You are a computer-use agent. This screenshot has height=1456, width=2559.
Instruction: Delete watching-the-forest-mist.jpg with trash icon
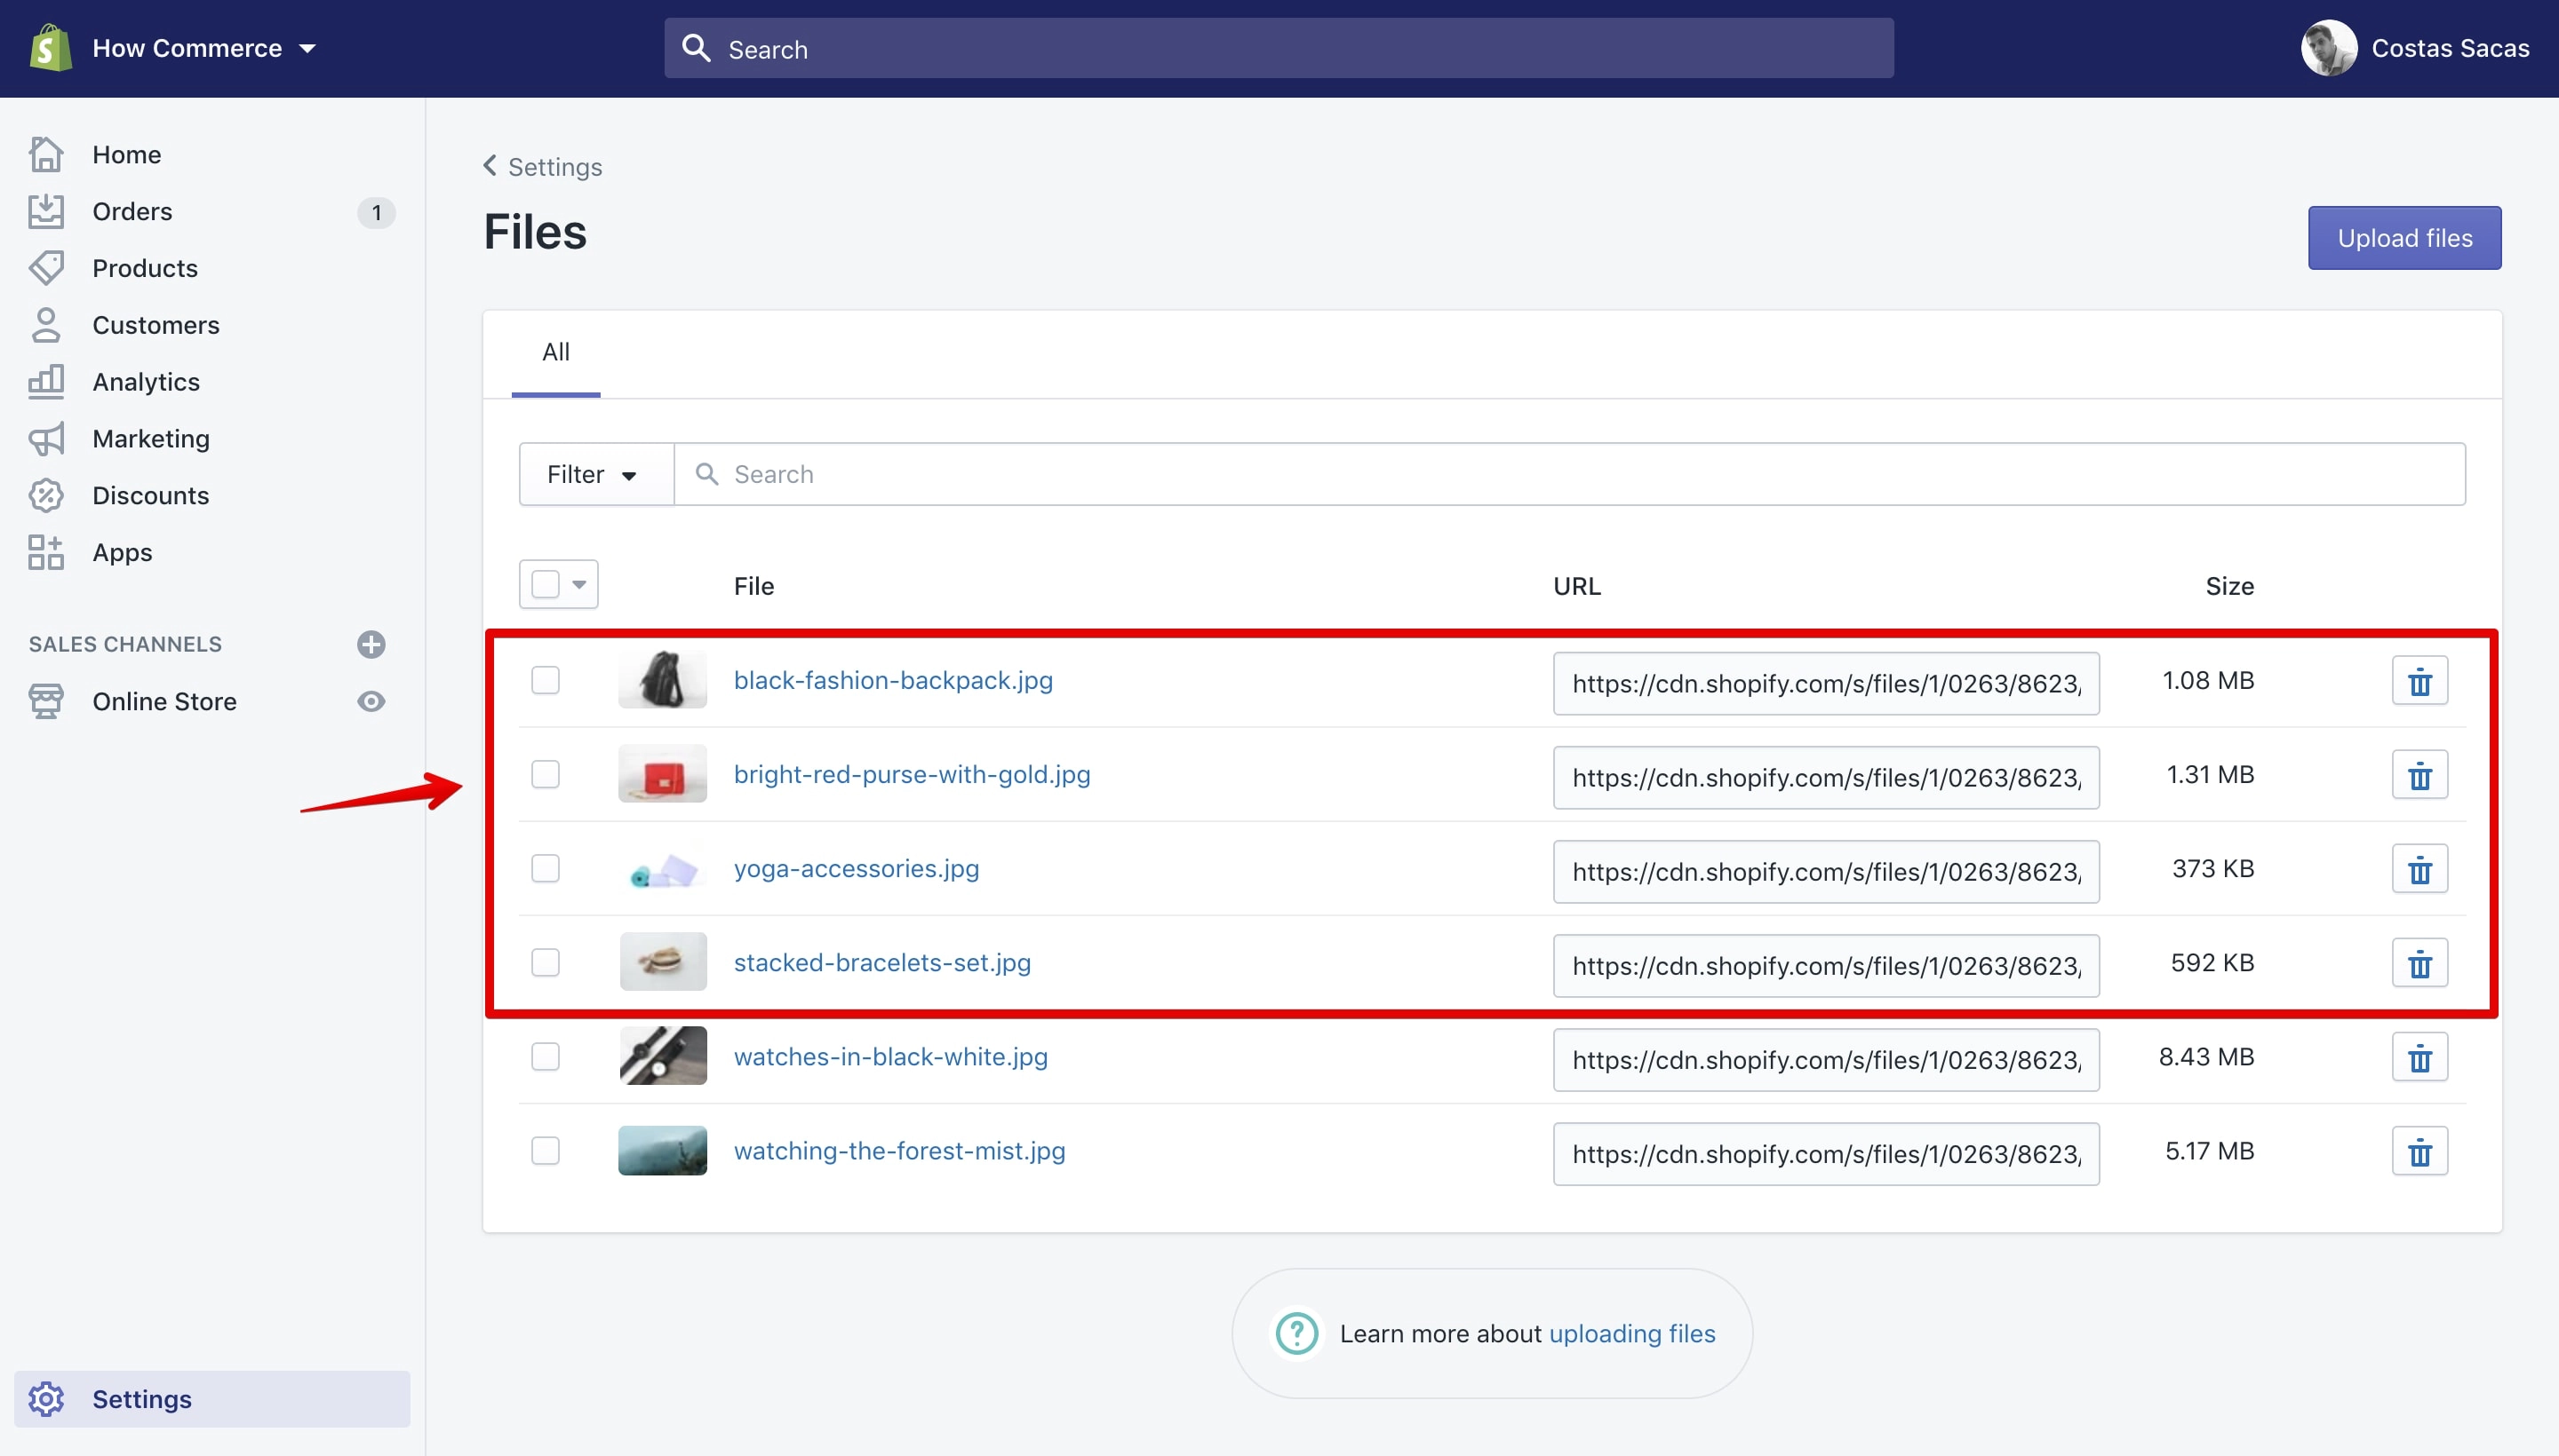tap(2419, 1151)
